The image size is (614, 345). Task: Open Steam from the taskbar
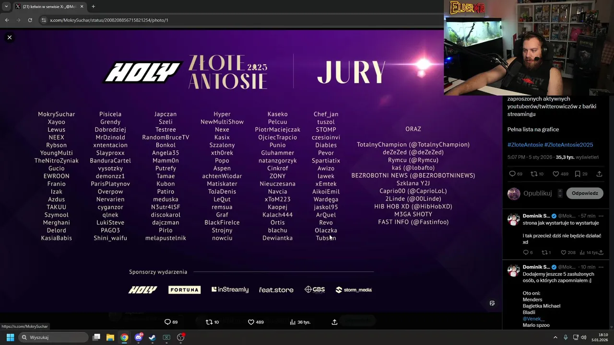[152, 337]
